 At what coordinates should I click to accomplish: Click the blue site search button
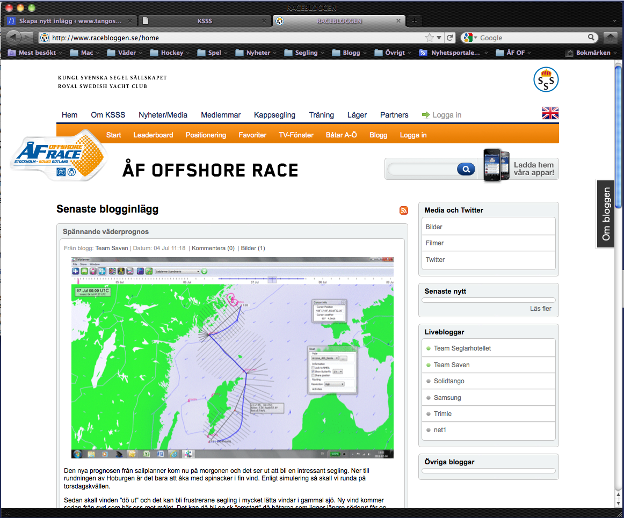pyautogui.click(x=466, y=169)
